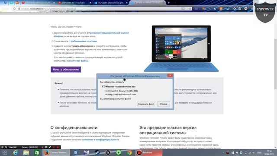Click the pinned red tab icon
The height and width of the screenshot is (156, 277).
tap(17, 3)
